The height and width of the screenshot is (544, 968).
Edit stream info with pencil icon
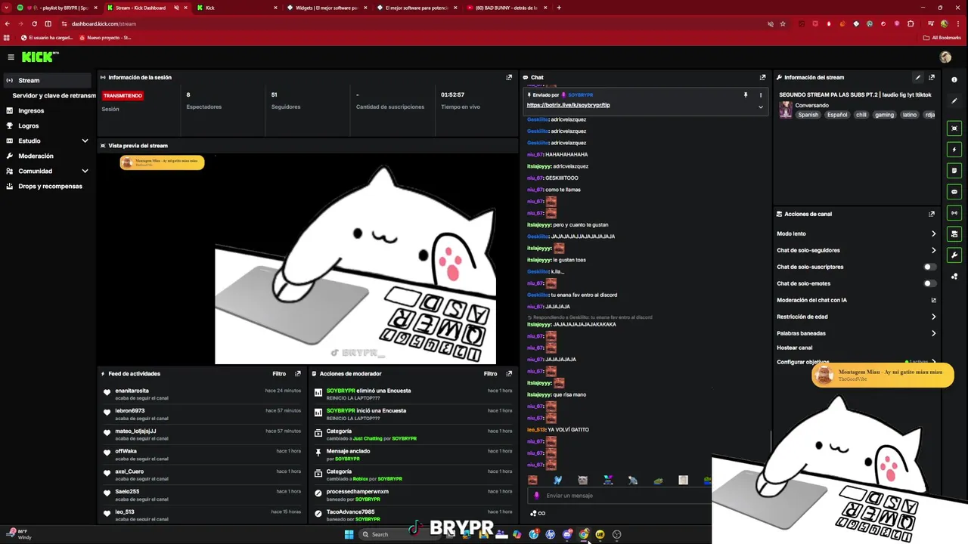[x=918, y=77]
